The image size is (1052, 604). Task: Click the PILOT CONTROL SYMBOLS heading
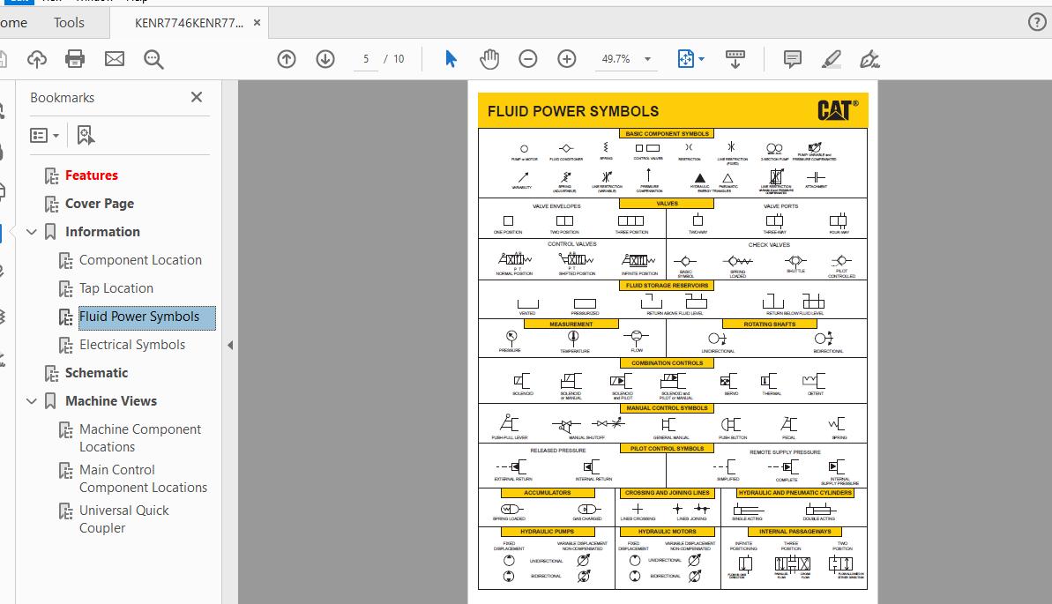pos(667,448)
